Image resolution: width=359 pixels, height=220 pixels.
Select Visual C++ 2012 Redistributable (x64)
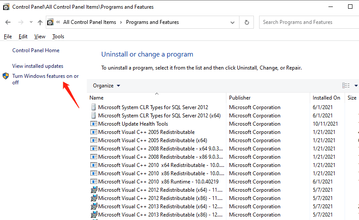tap(160, 190)
